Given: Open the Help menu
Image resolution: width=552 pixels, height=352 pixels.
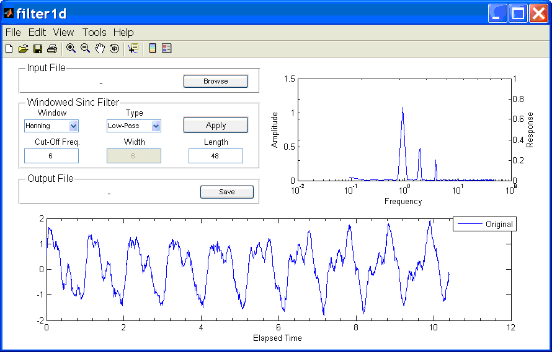Looking at the screenshot, I should point(123,32).
